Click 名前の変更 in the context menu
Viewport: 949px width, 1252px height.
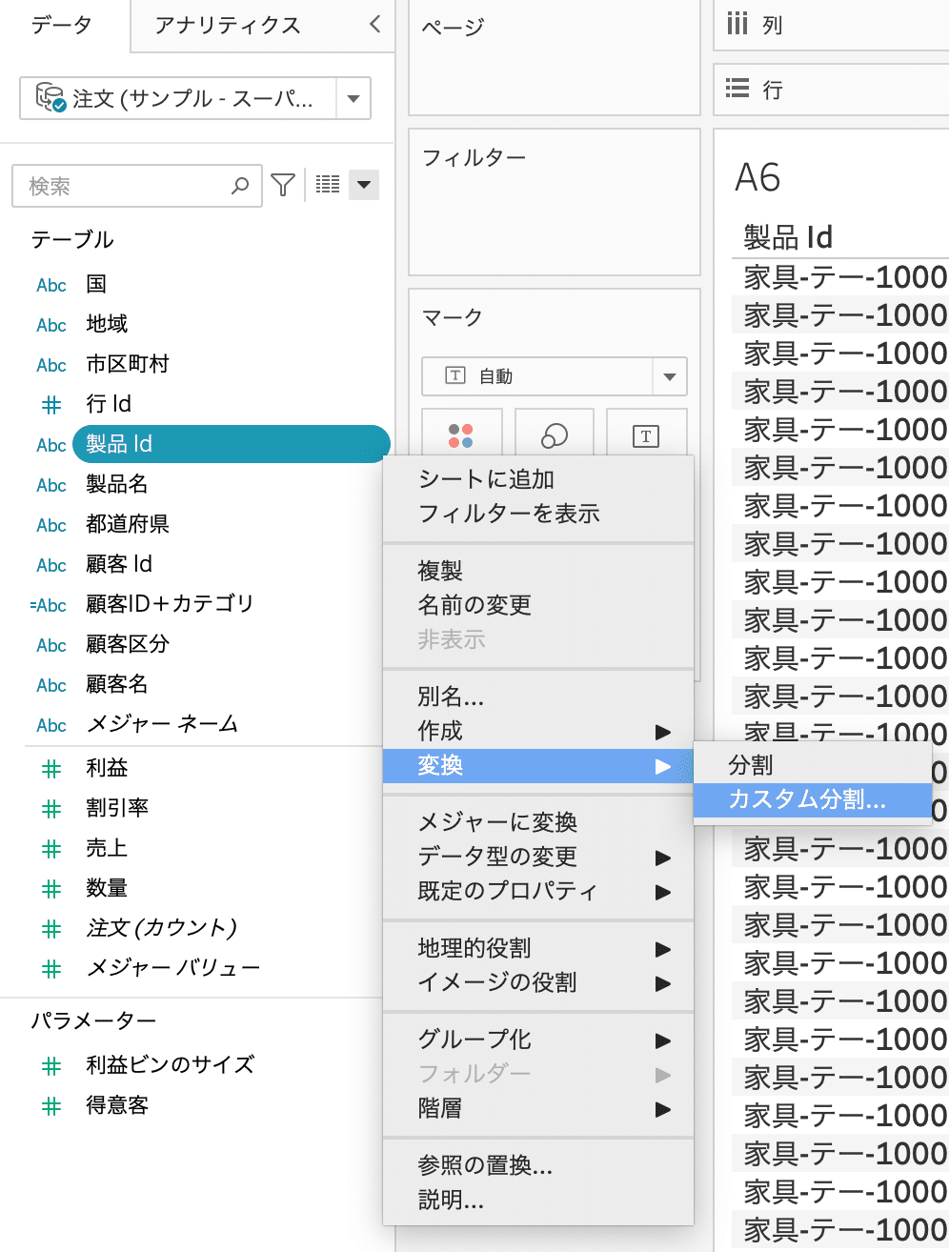point(474,605)
